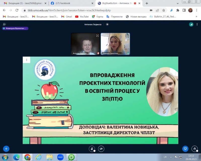Bookmark this page with star icon
This screenshot has height=161, width=201.
[x=164, y=10]
